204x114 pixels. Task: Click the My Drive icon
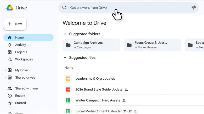point(10,70)
